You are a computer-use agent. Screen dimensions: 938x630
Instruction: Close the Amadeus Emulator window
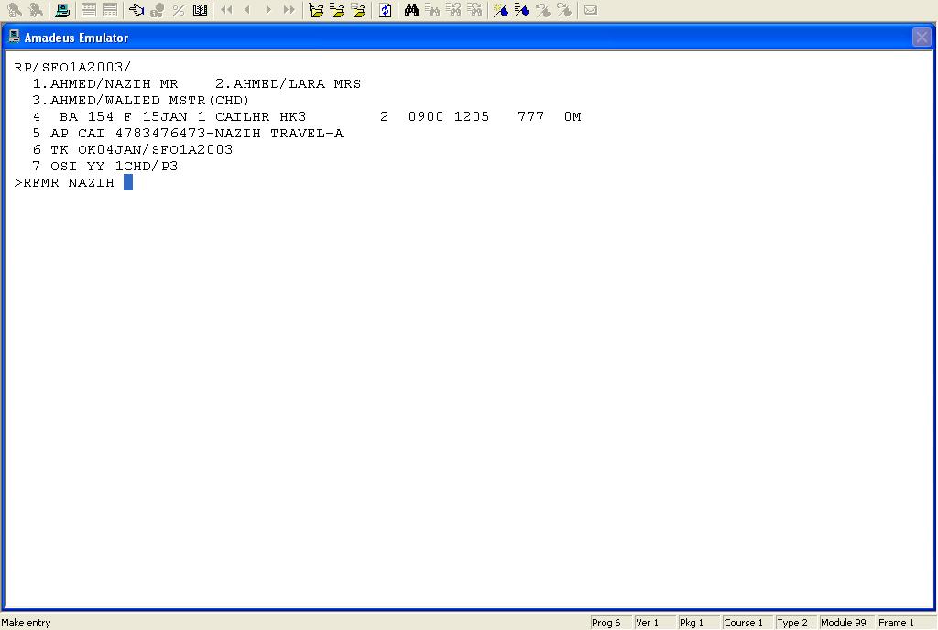point(922,37)
